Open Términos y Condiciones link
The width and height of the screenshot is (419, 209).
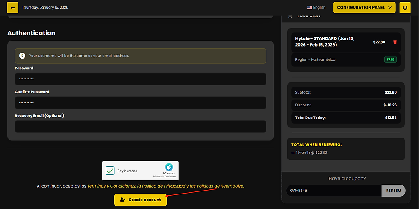(x=111, y=186)
